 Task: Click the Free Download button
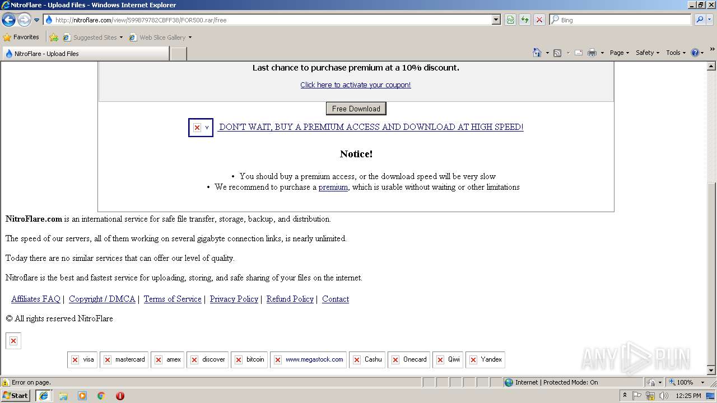click(356, 109)
